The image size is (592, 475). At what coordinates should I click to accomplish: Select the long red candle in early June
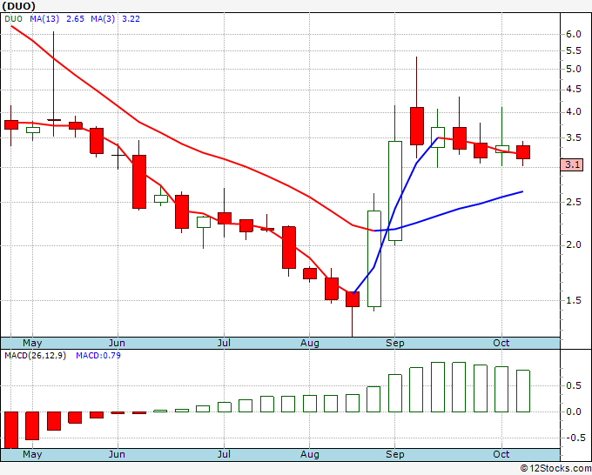[x=139, y=182]
